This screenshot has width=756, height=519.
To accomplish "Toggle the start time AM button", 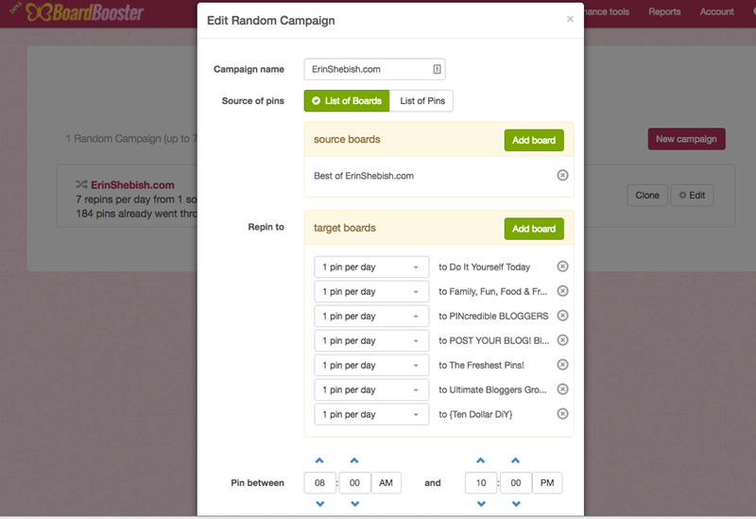I will point(387,483).
